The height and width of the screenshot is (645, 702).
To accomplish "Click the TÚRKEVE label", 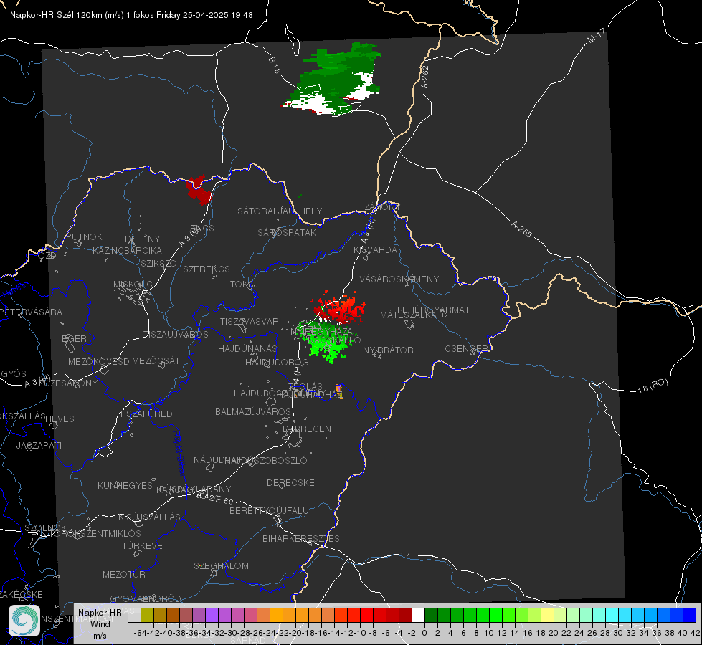I will (143, 545).
